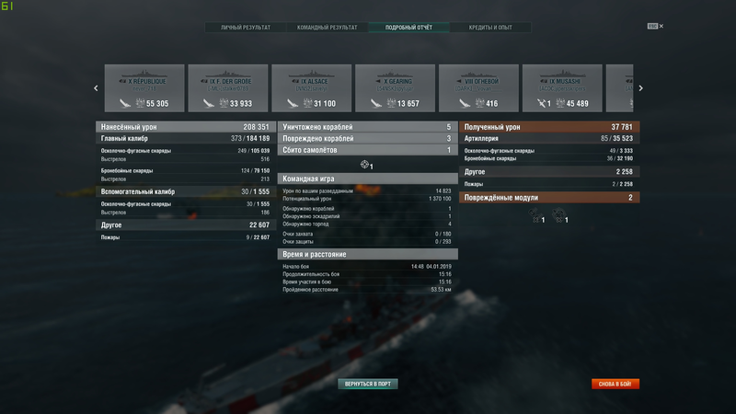Open the Кредиты и опыт tab

click(x=490, y=28)
